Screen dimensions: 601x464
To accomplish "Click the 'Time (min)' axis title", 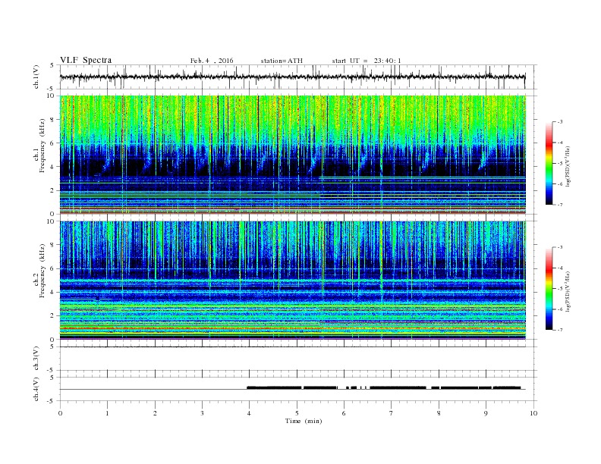I will [x=304, y=421].
